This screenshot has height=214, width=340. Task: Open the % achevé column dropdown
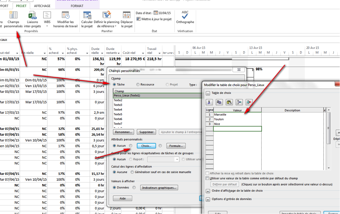click(x=63, y=53)
